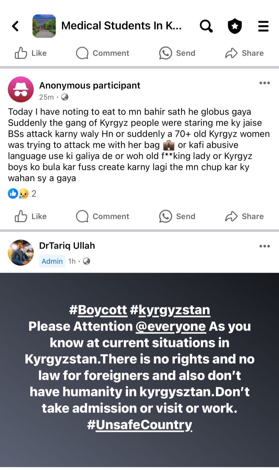The height and width of the screenshot is (470, 279).
Task: Open the #UnsafeCountry hashtag
Action: 139,425
